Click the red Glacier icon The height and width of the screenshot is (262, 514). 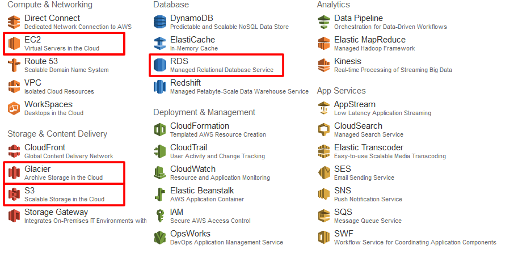(x=14, y=173)
